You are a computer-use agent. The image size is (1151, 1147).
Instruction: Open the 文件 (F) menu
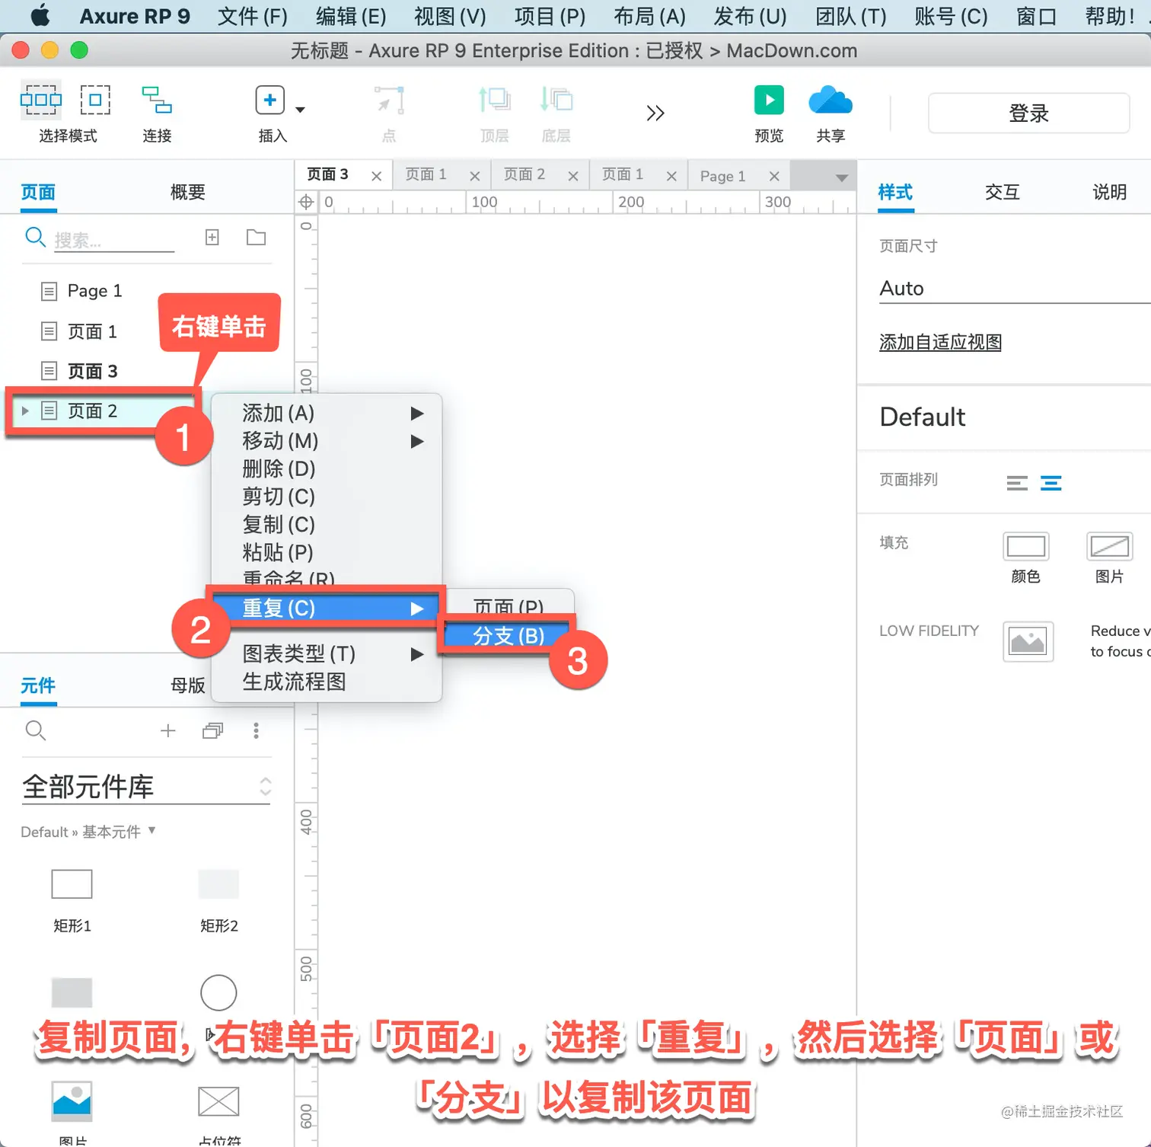253,16
